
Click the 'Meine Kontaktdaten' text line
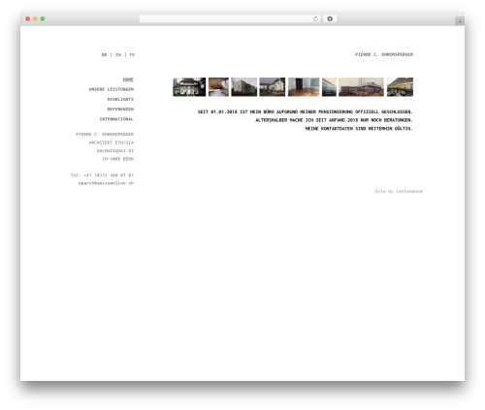tap(359, 129)
